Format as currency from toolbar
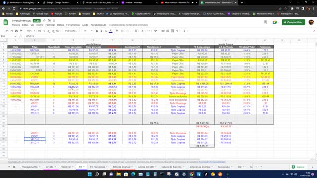The image size is (317, 178). point(40,31)
